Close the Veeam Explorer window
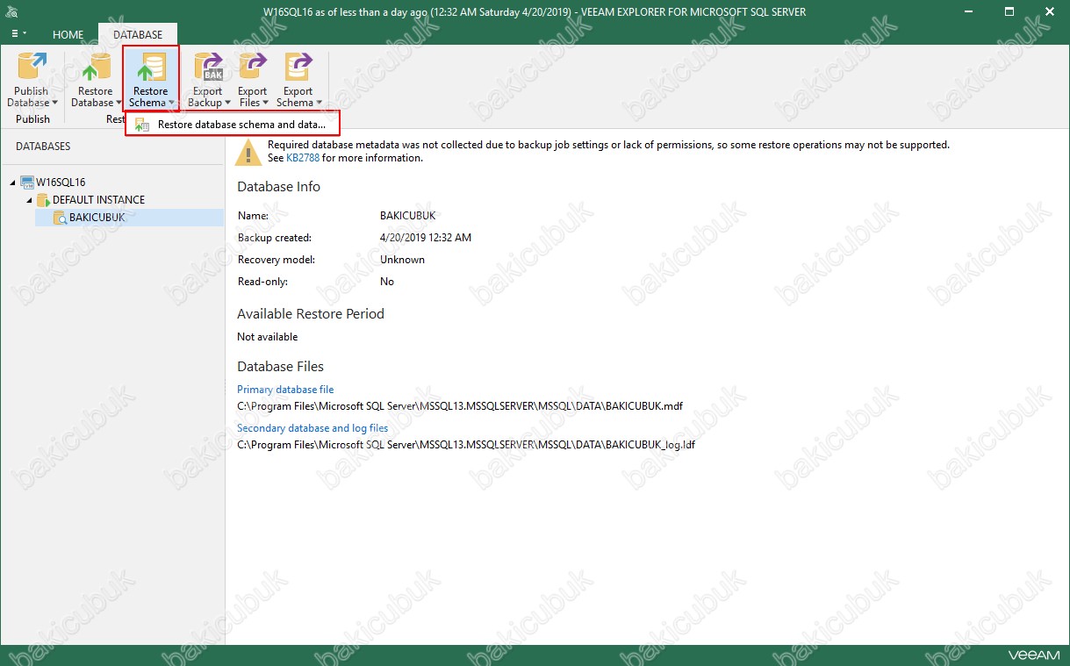The width and height of the screenshot is (1070, 666). pyautogui.click(x=1050, y=12)
